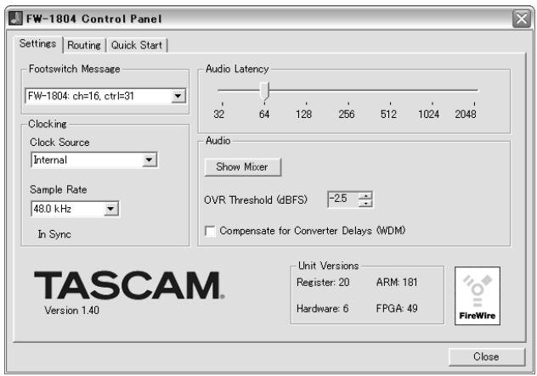This screenshot has height=376, width=537.
Task: Increase OVR Threshold with up arrow
Action: point(366,195)
